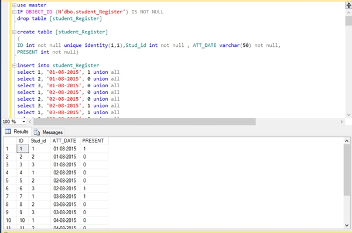Image resolution: width=352 pixels, height=233 pixels.
Task: Click editor horizontal scrollbar right arrow
Action: [341, 122]
